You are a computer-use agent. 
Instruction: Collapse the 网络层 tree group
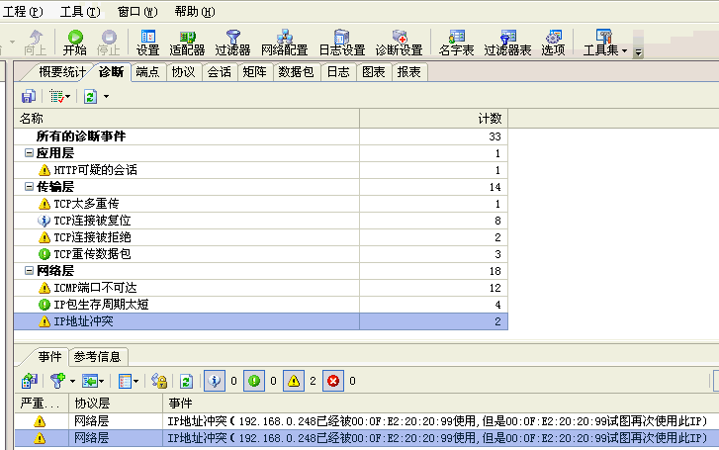pos(29,270)
